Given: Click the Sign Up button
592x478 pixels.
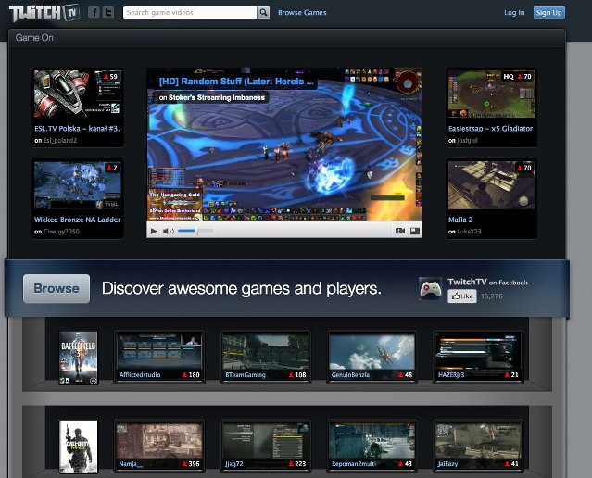Looking at the screenshot, I should [548, 13].
